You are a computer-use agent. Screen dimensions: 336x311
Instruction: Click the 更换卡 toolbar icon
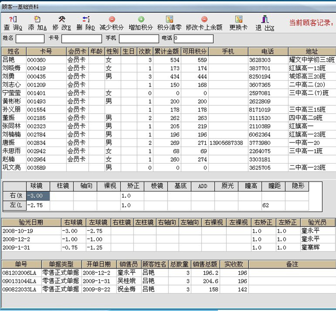238,19
